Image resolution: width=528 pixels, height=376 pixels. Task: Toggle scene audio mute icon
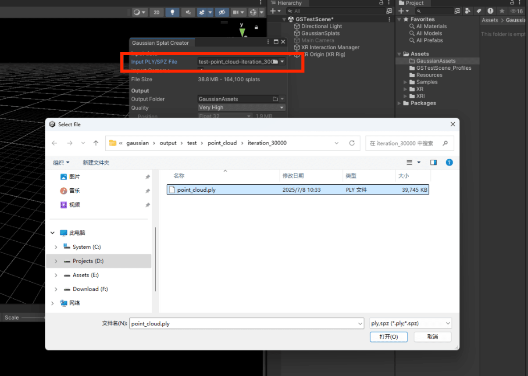point(188,12)
